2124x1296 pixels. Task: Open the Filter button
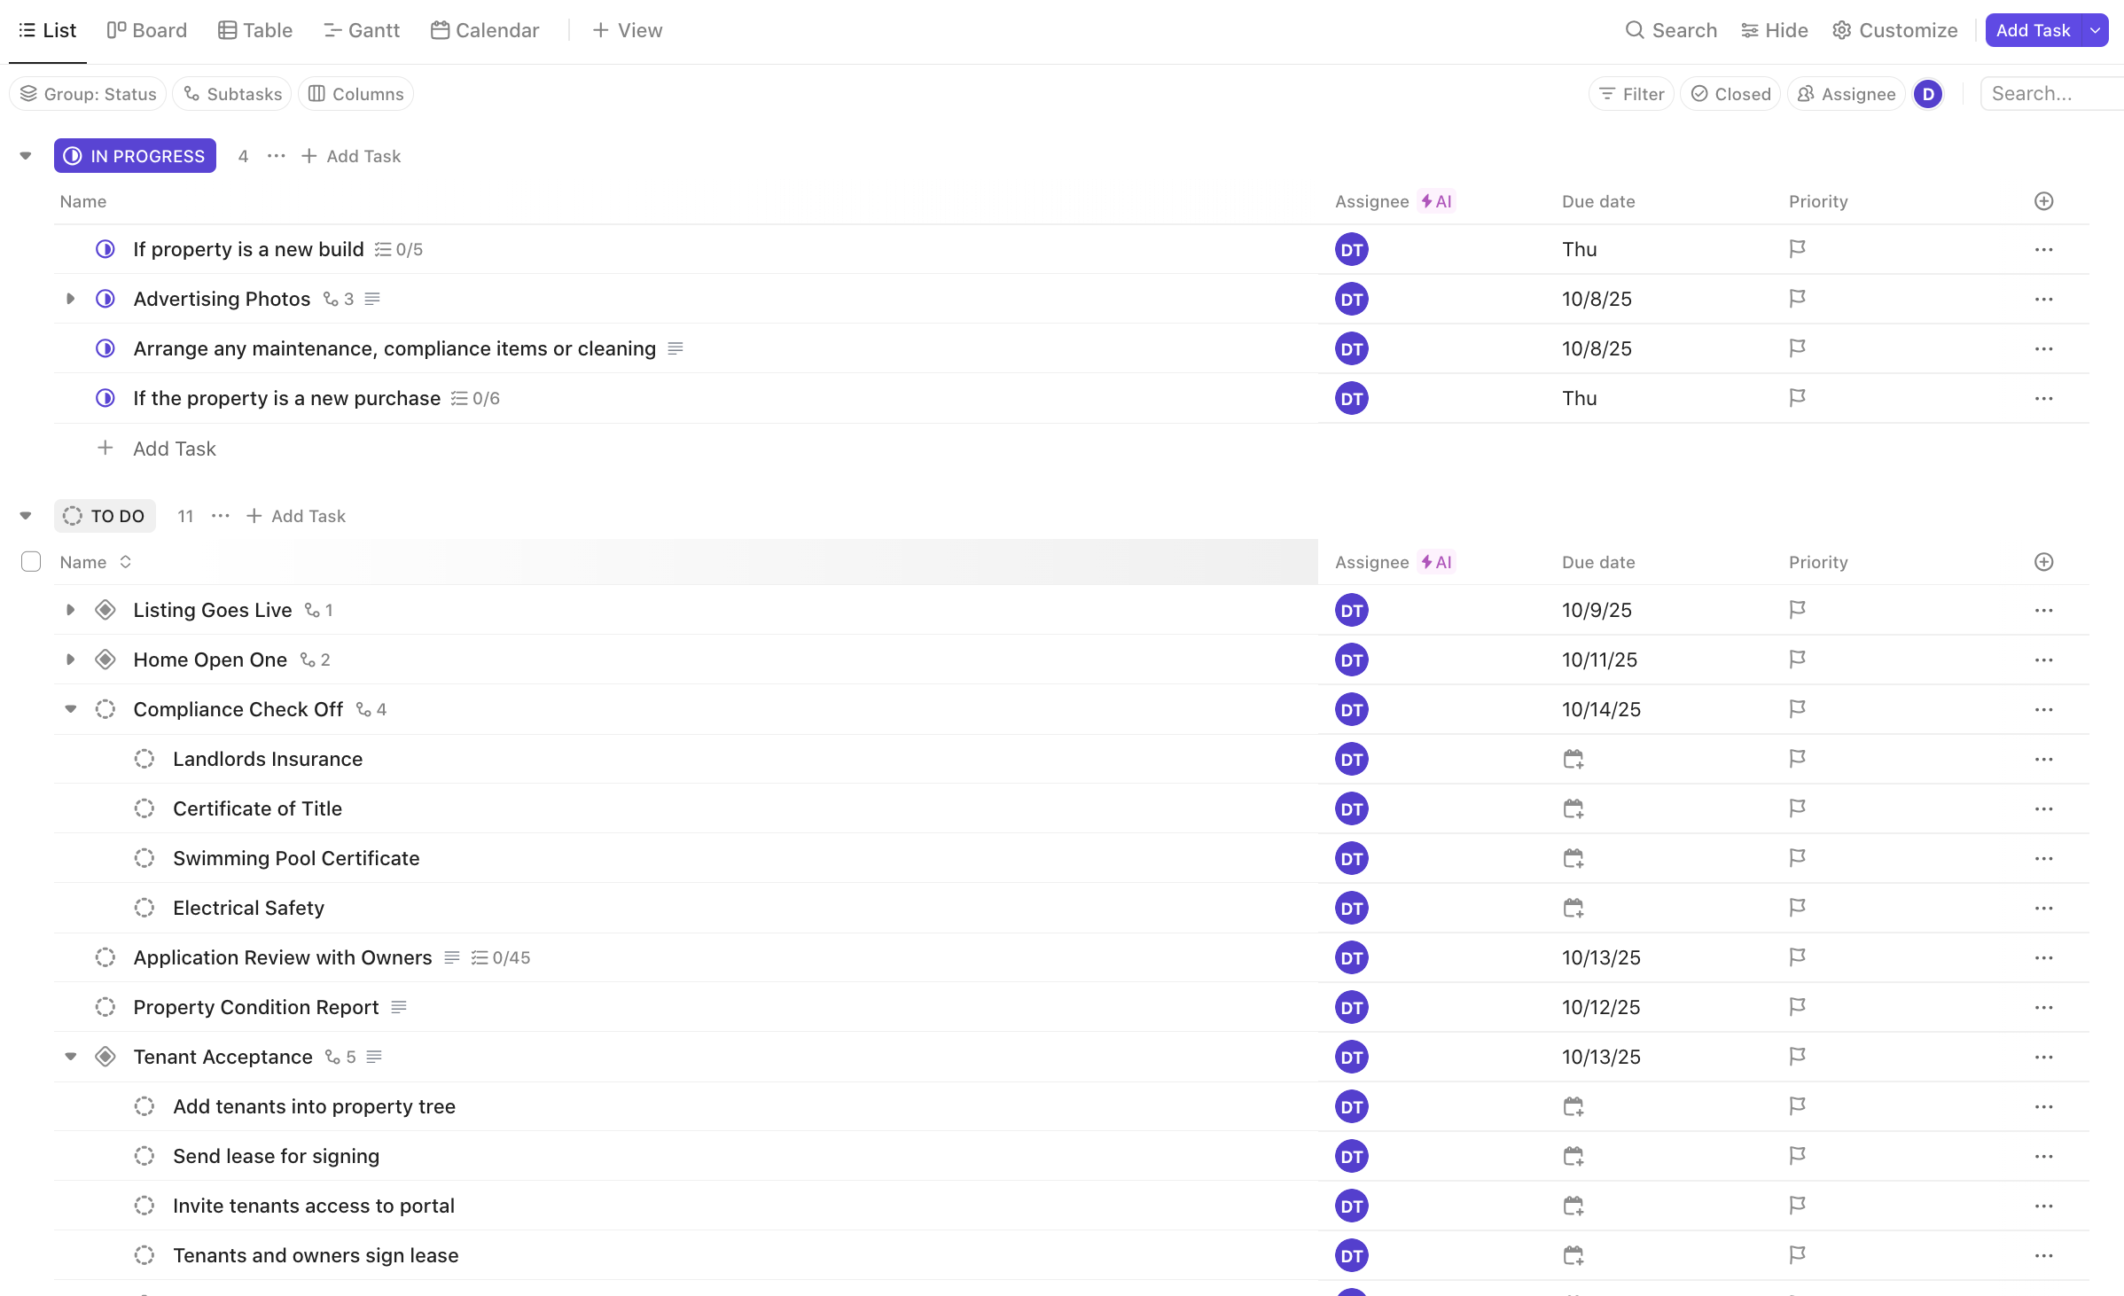(x=1631, y=94)
